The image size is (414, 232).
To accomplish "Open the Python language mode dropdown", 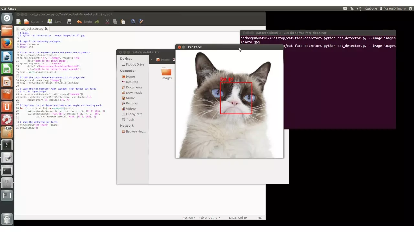I will click(x=189, y=217).
